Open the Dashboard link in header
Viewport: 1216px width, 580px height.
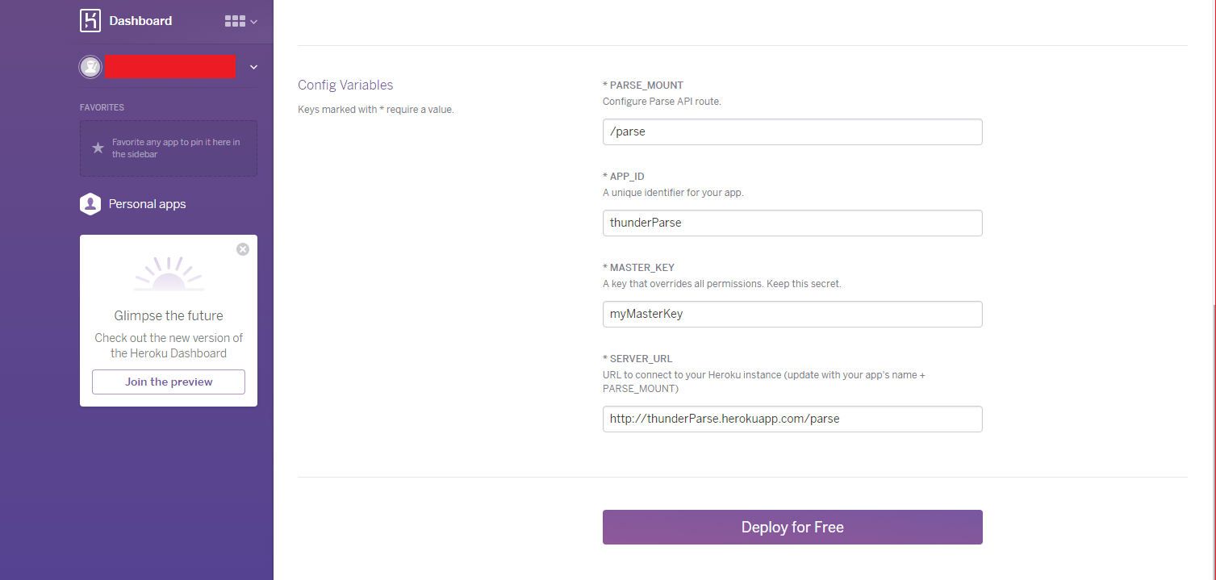point(140,21)
